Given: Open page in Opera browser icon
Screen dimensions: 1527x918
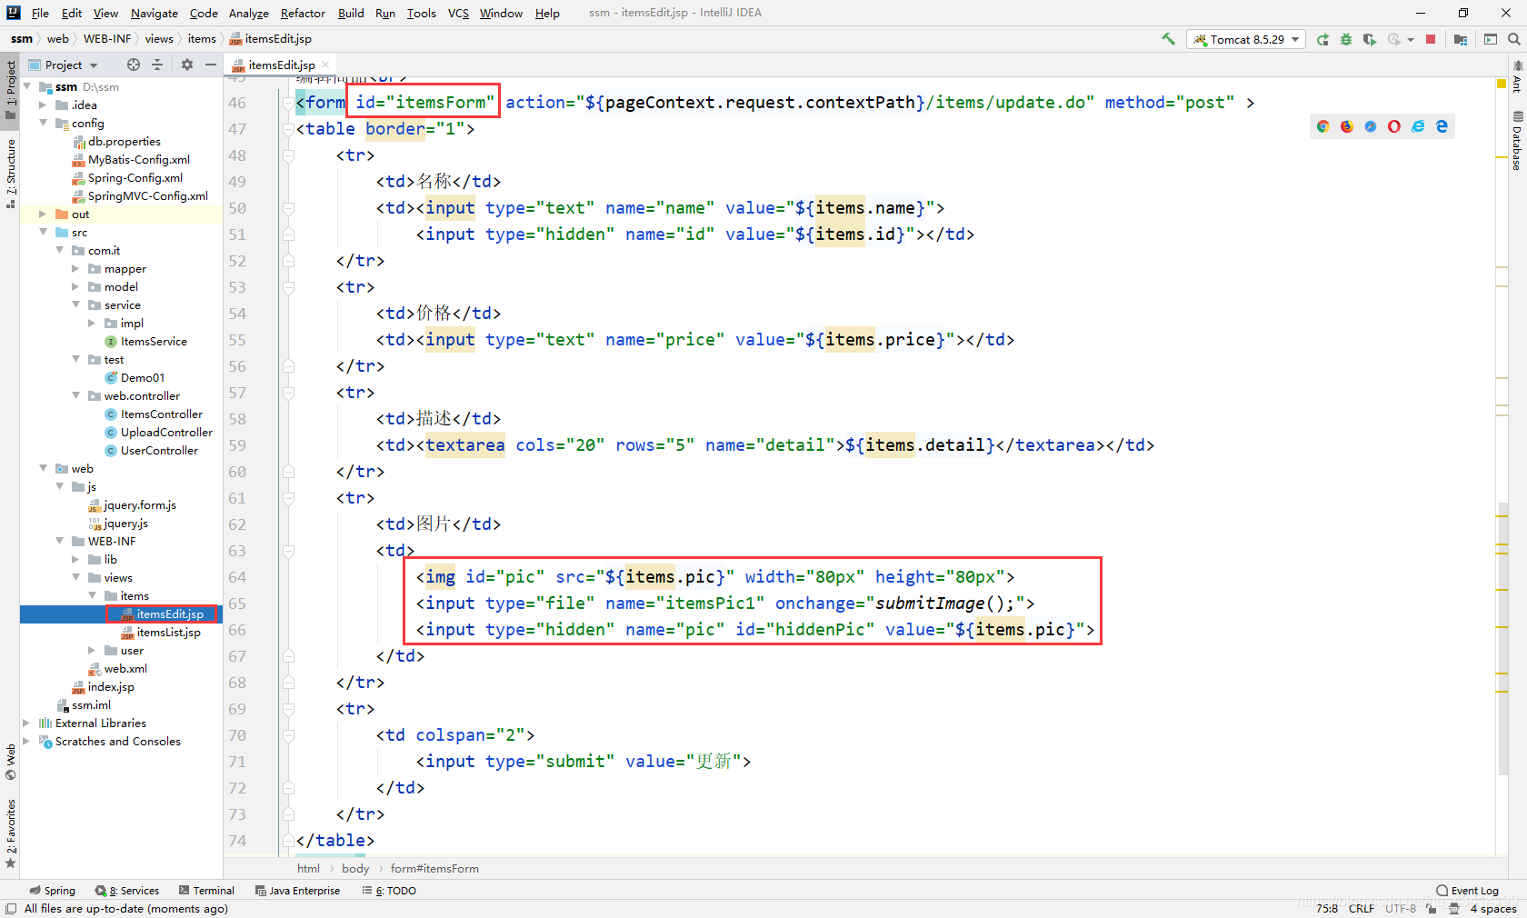Looking at the screenshot, I should point(1394,126).
